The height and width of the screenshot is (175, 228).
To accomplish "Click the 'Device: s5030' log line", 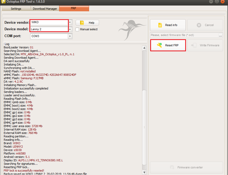I will coord(13,150).
